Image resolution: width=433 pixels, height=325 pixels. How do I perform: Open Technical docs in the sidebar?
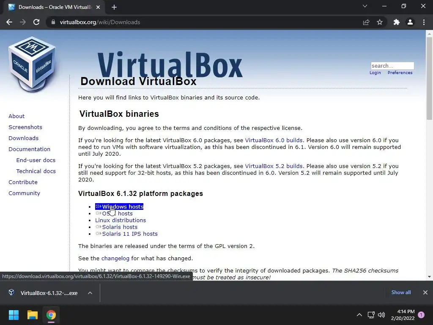36,171
